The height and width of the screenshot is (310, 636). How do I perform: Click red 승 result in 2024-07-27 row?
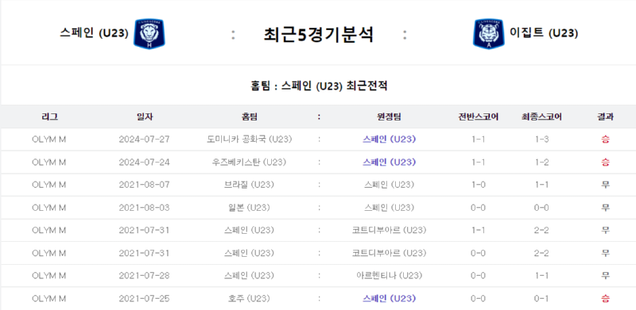coord(605,140)
